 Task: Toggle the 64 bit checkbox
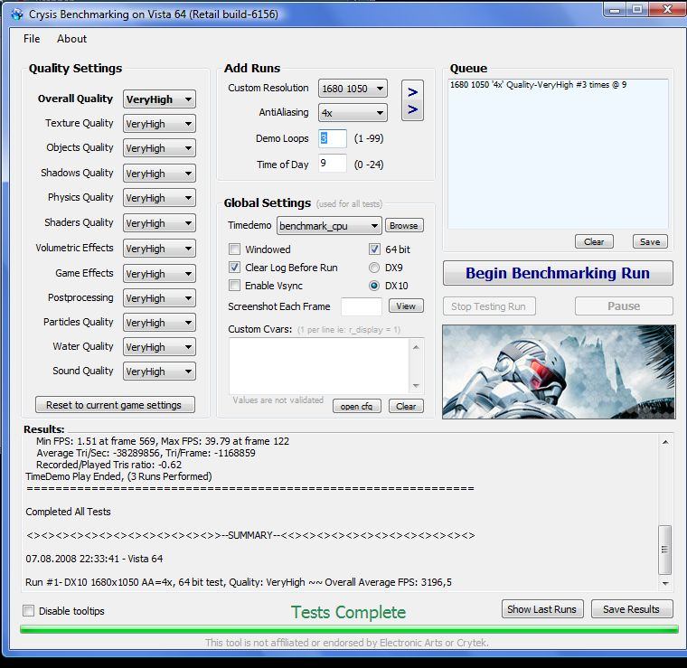(x=374, y=249)
